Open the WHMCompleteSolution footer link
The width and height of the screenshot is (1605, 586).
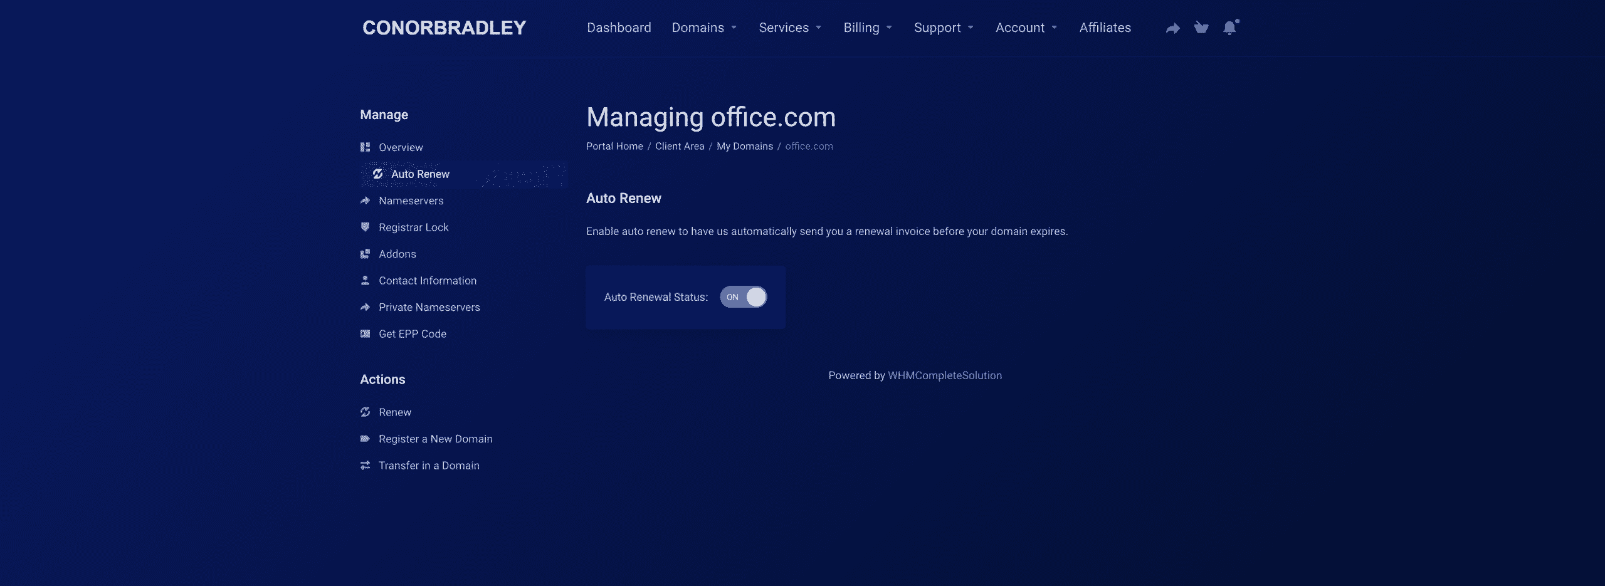coord(945,375)
